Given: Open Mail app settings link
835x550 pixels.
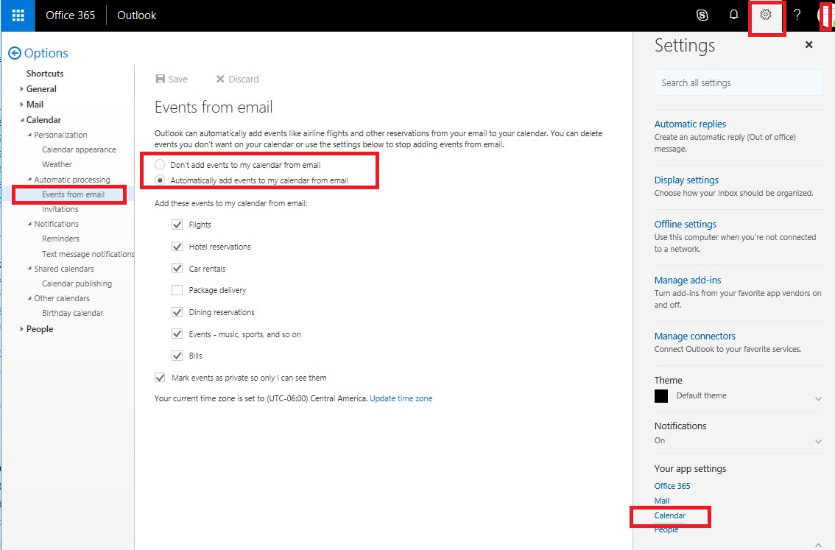Looking at the screenshot, I should click(662, 501).
